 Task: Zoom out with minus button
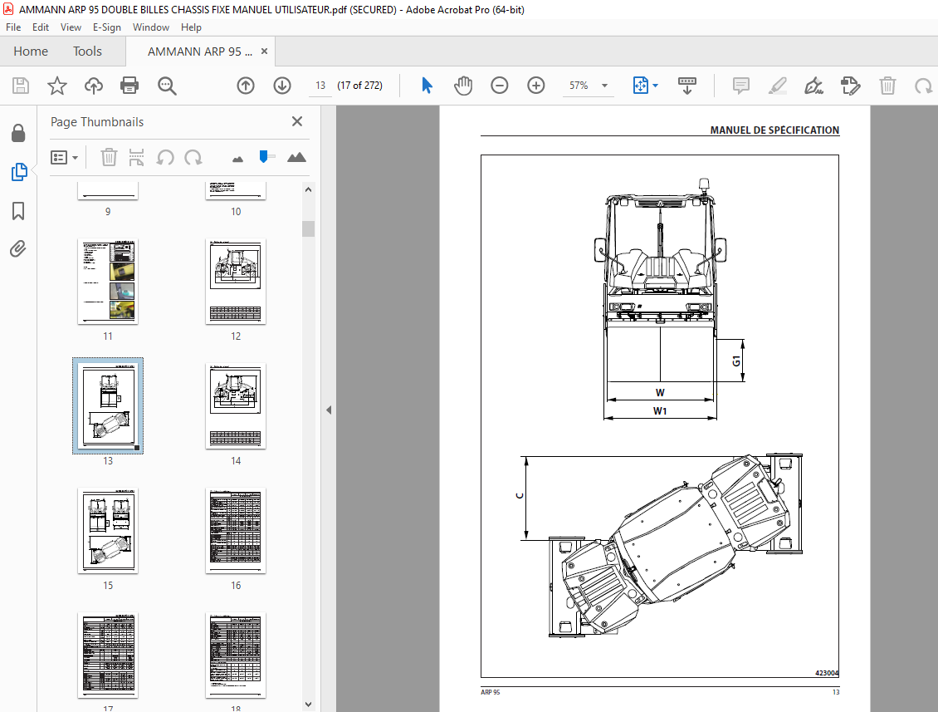click(500, 86)
